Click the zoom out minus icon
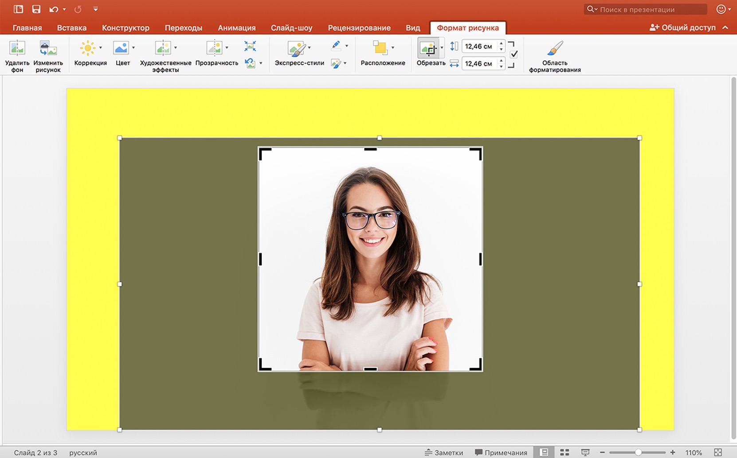The height and width of the screenshot is (458, 737). (x=602, y=452)
